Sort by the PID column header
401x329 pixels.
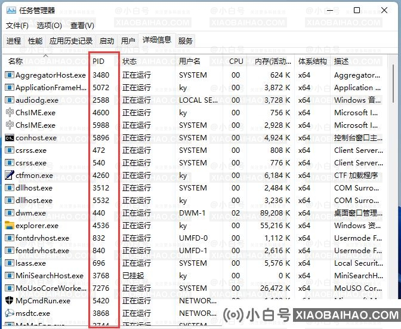pos(104,62)
